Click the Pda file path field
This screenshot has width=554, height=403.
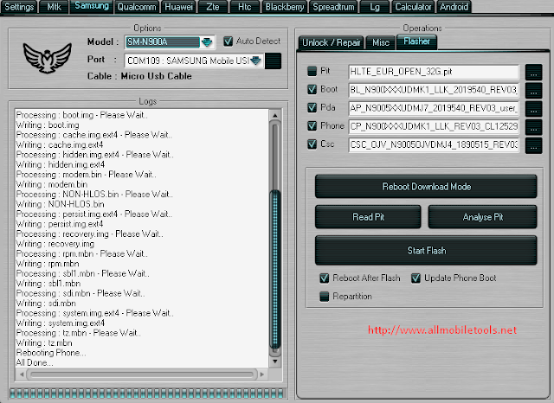tap(434, 108)
